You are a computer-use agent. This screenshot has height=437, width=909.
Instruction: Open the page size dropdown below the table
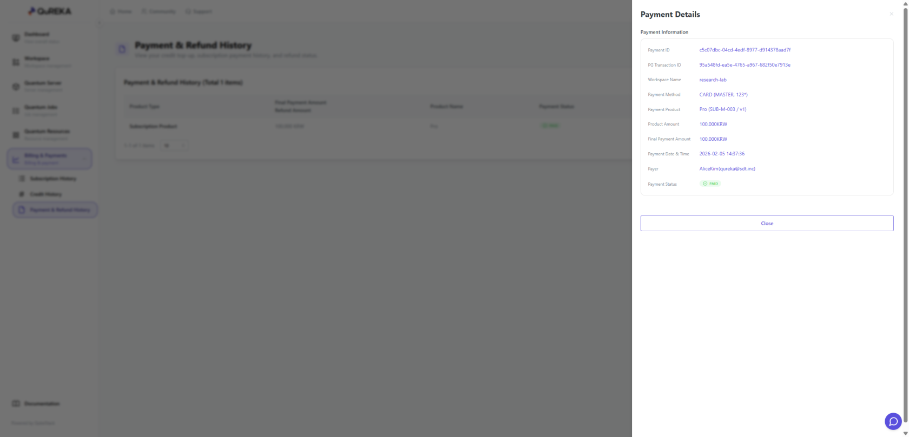(174, 146)
